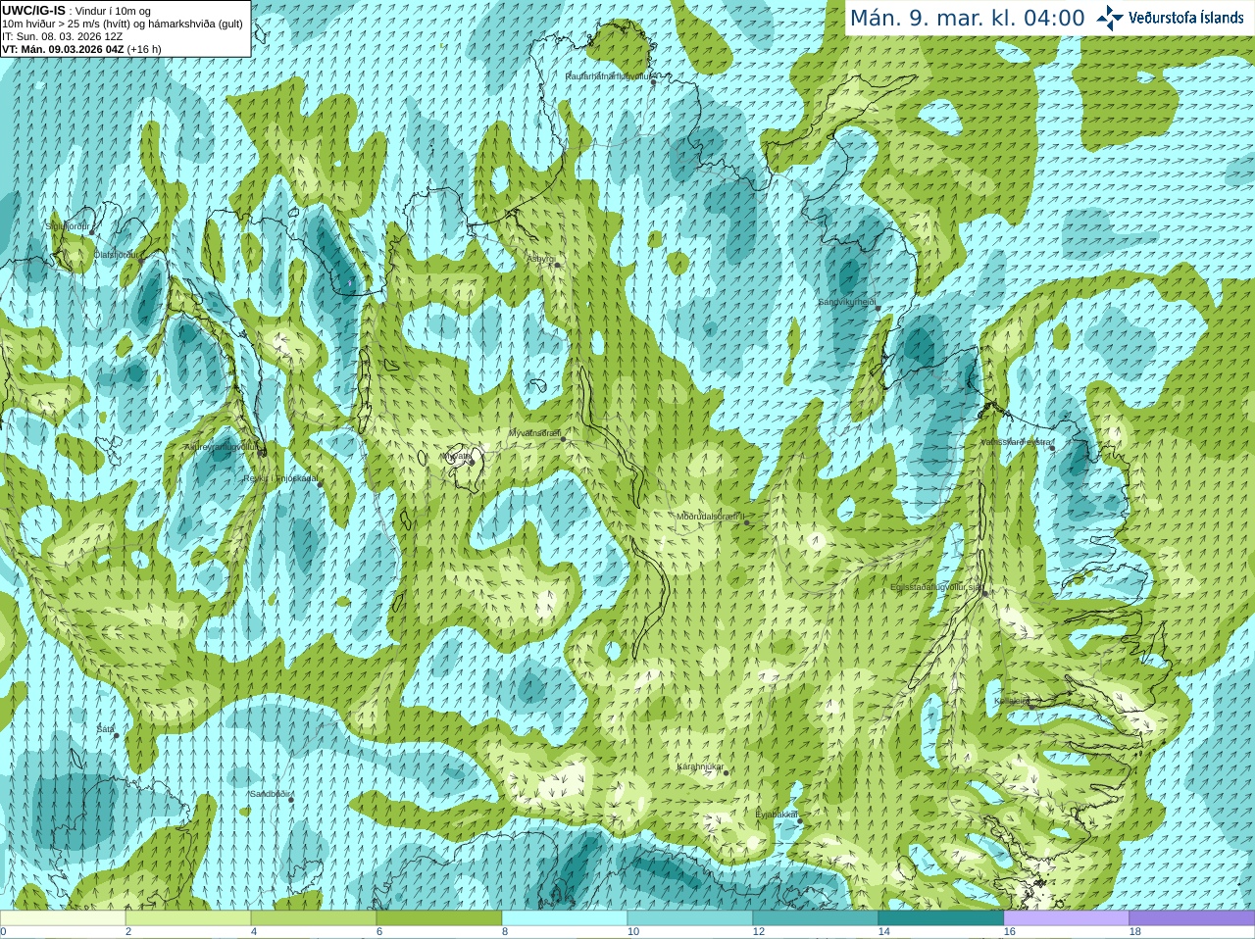
Task: Click the UWC/IG-IS model title
Action: (33, 11)
